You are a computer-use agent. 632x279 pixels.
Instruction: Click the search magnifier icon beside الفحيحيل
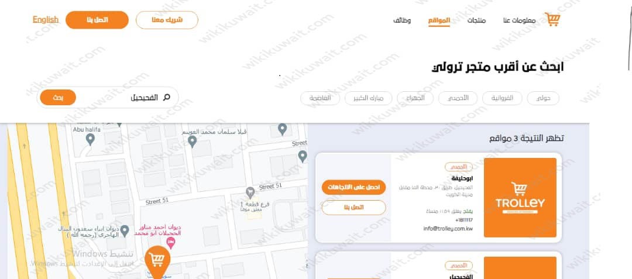point(166,98)
